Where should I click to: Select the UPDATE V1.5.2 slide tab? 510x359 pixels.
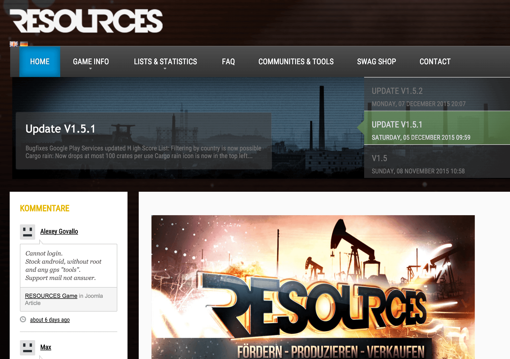(437, 94)
